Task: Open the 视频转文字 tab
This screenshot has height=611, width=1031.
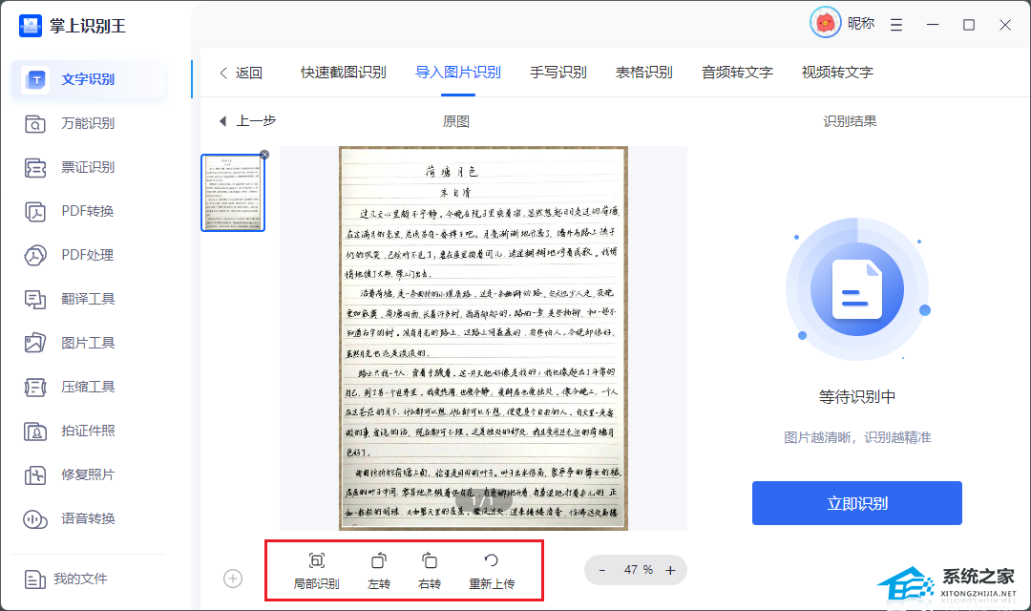Action: pos(837,73)
